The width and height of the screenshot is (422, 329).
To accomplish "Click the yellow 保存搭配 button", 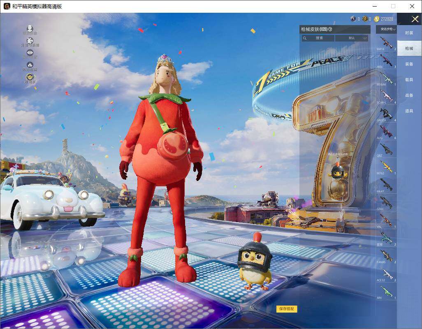I will (287, 309).
